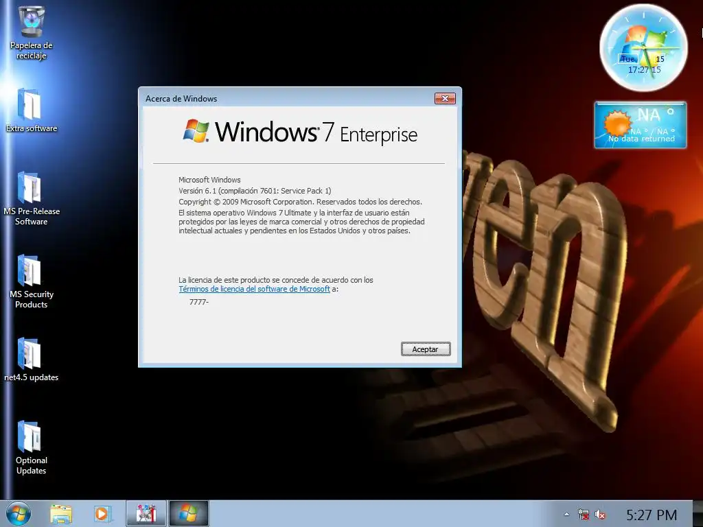Click the weather gadget showing No data returned
Screen dimensions: 703x527
coord(641,125)
